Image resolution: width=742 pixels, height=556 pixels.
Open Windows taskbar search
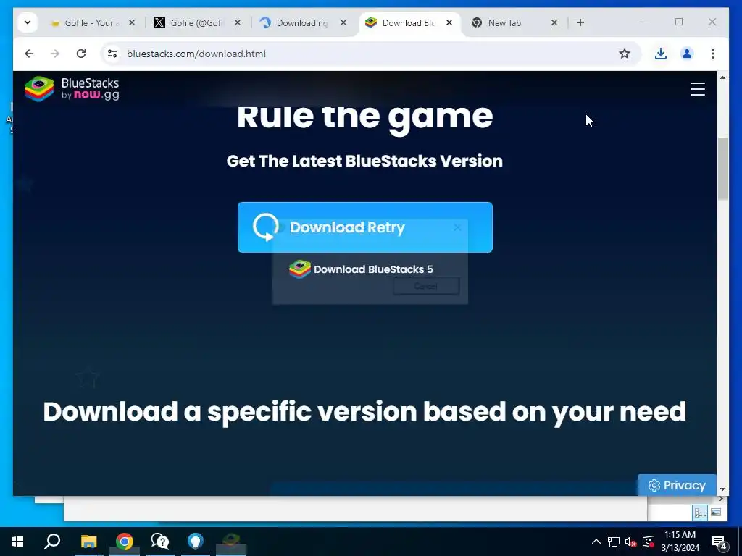point(52,542)
